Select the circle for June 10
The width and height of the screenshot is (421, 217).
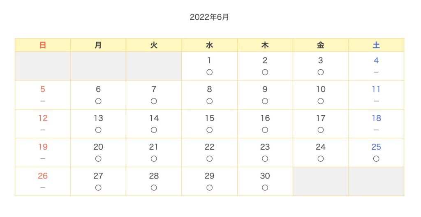tap(321, 101)
